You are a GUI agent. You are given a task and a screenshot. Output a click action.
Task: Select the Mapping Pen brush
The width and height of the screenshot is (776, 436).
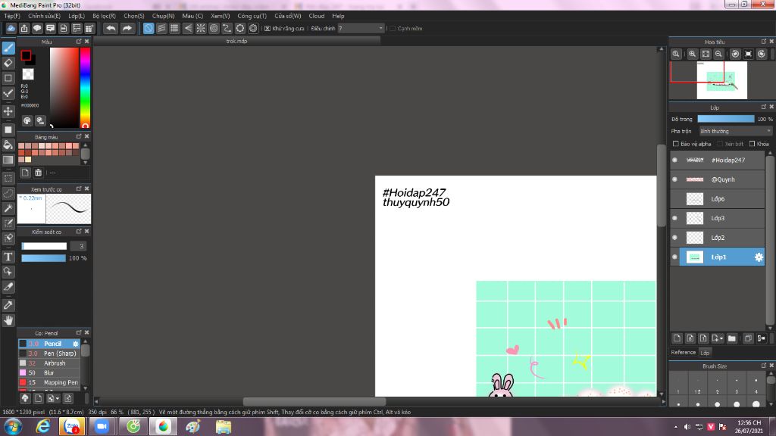click(49, 382)
